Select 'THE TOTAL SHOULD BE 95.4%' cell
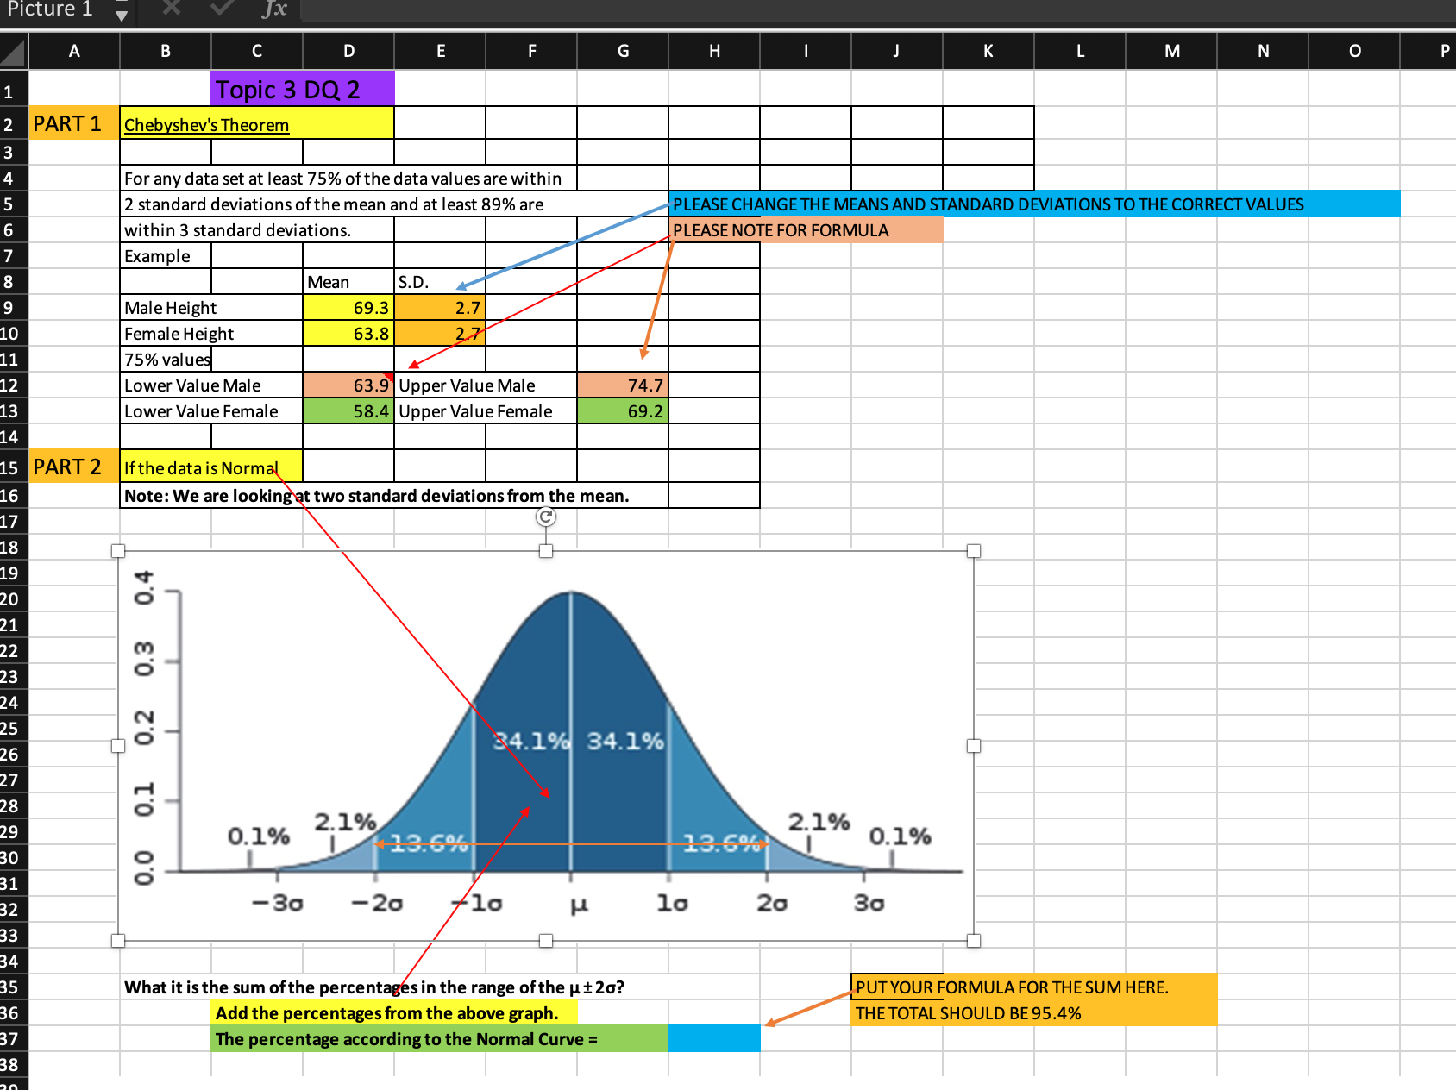The height and width of the screenshot is (1090, 1456). click(1034, 1013)
